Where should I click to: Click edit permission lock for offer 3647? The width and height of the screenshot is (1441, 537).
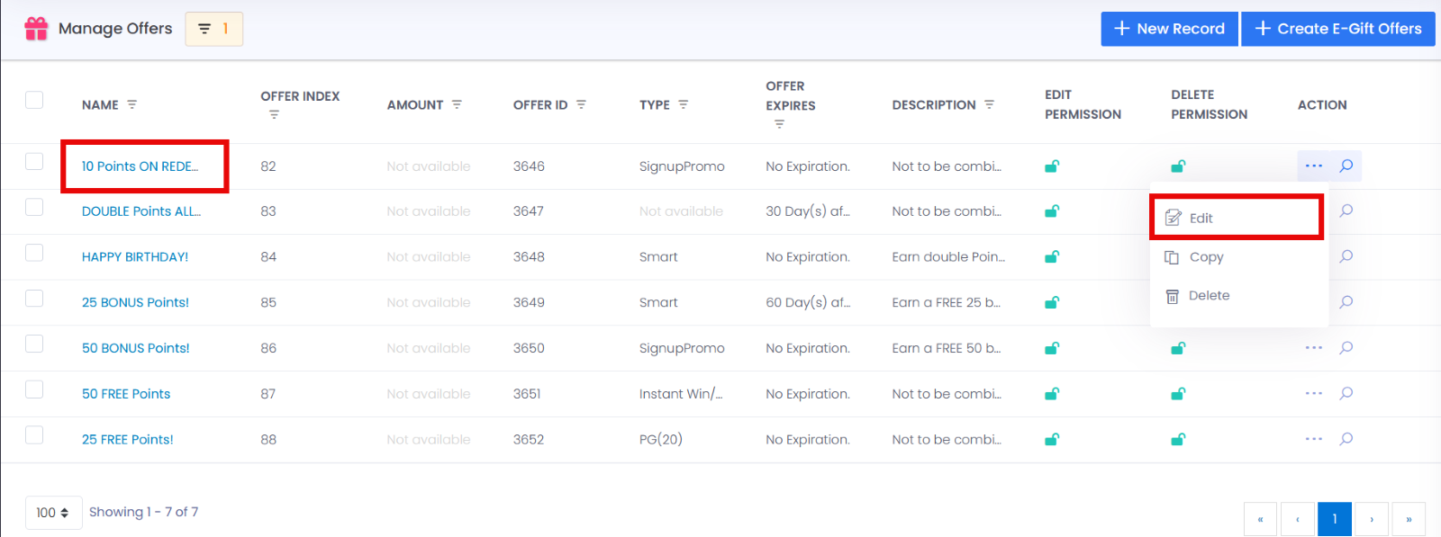click(1052, 211)
